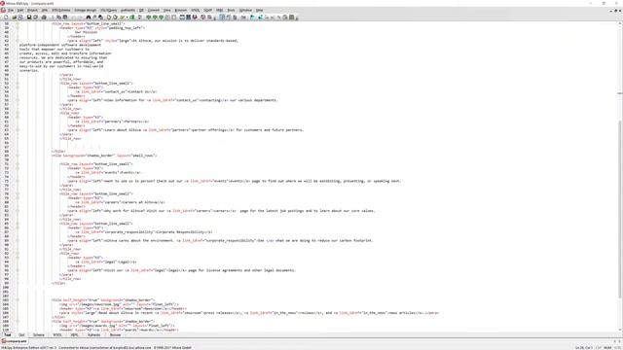The image size is (623, 350).
Task: Open the Browser menu
Action: [x=181, y=10]
